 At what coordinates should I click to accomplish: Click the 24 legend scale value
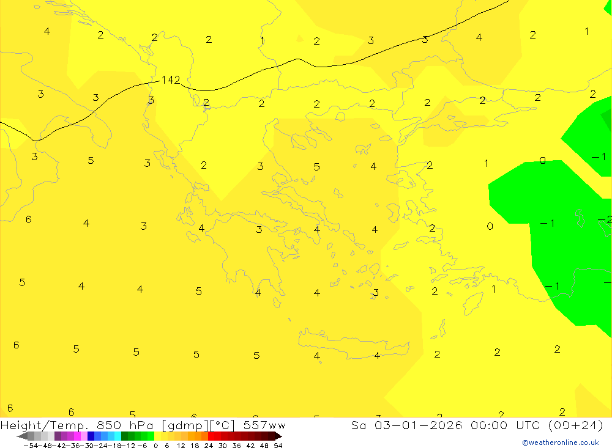pyautogui.click(x=209, y=446)
